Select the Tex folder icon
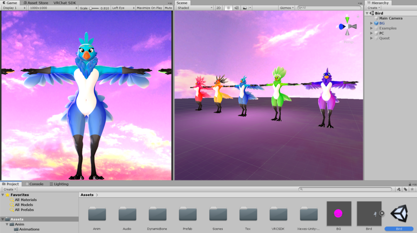 (248, 214)
